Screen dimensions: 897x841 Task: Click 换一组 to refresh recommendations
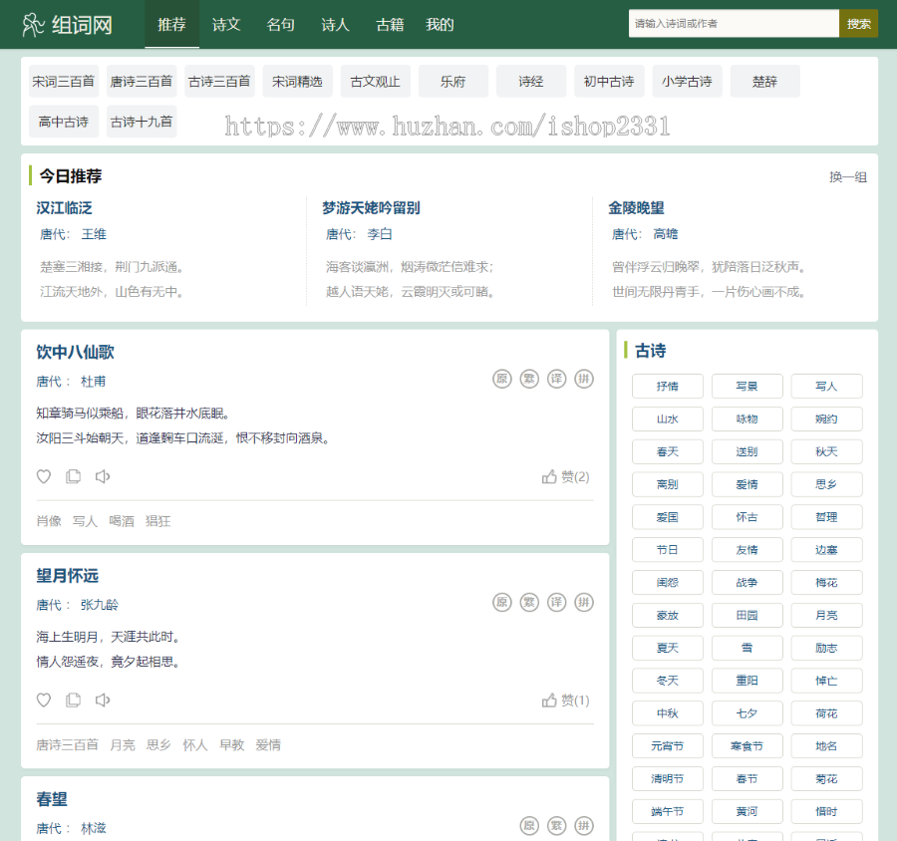click(848, 176)
